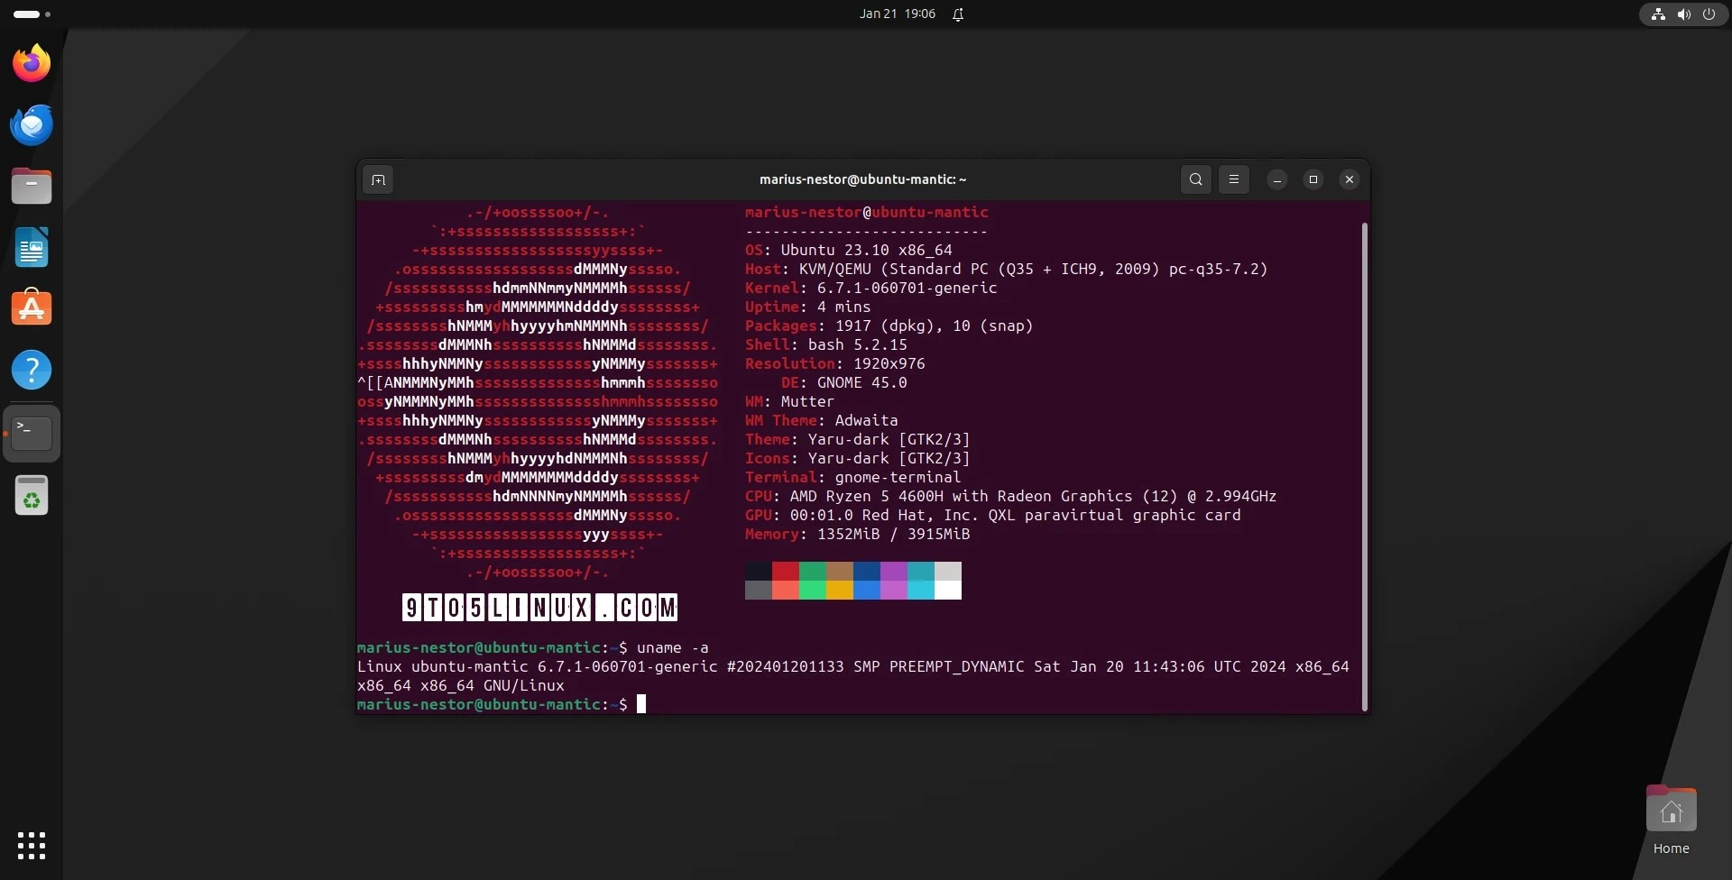Click the magenta color block in top row

[894, 571]
